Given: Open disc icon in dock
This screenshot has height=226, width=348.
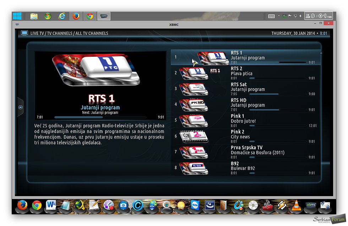Looking at the screenshot, I should pyautogui.click(x=253, y=205).
